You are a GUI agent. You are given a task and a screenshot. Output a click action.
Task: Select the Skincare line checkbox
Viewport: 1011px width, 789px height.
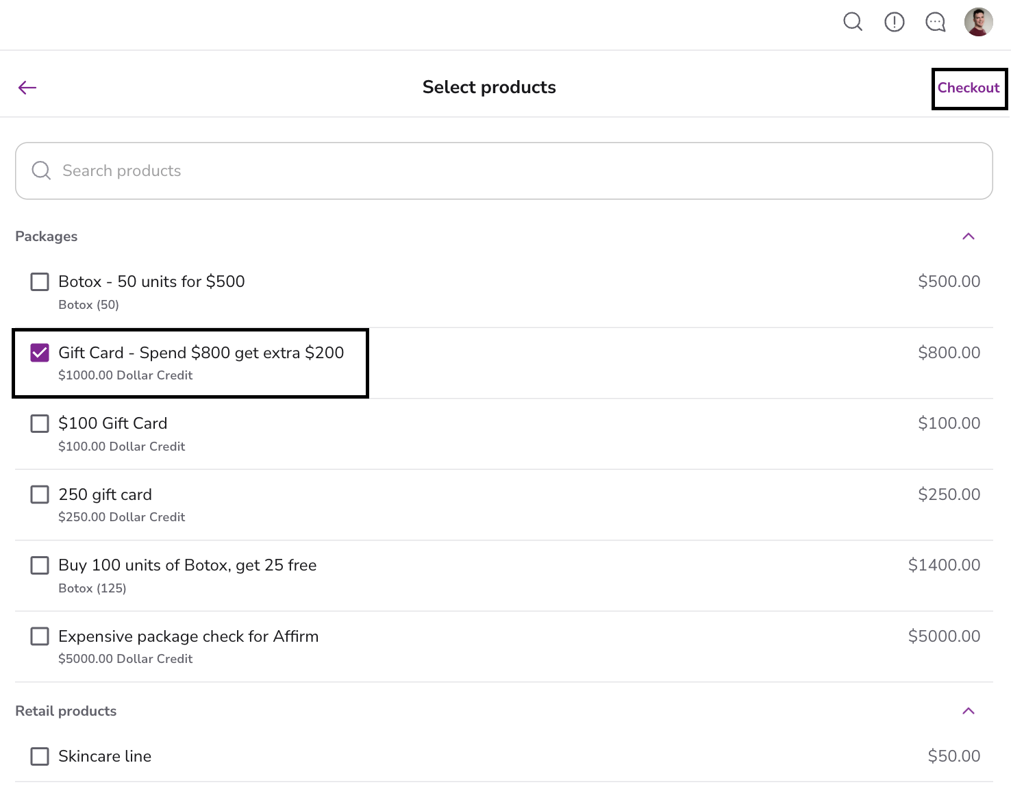pos(40,756)
